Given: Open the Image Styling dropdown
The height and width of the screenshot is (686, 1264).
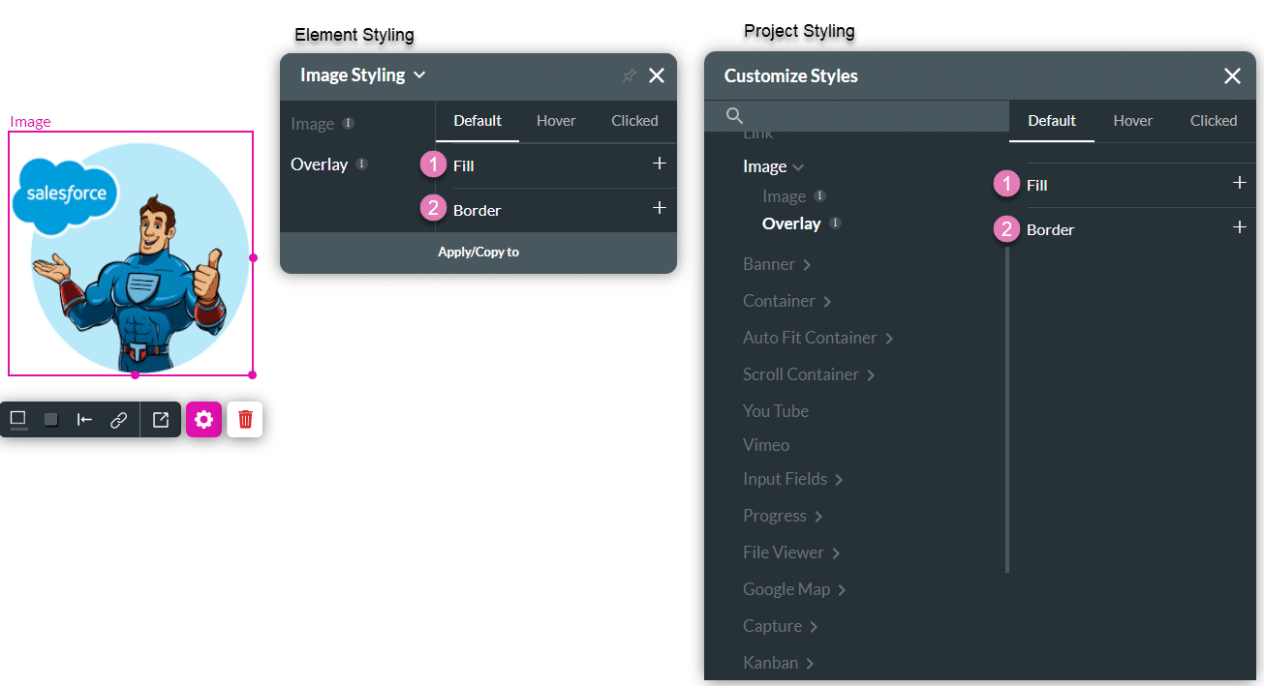Looking at the screenshot, I should 420,75.
